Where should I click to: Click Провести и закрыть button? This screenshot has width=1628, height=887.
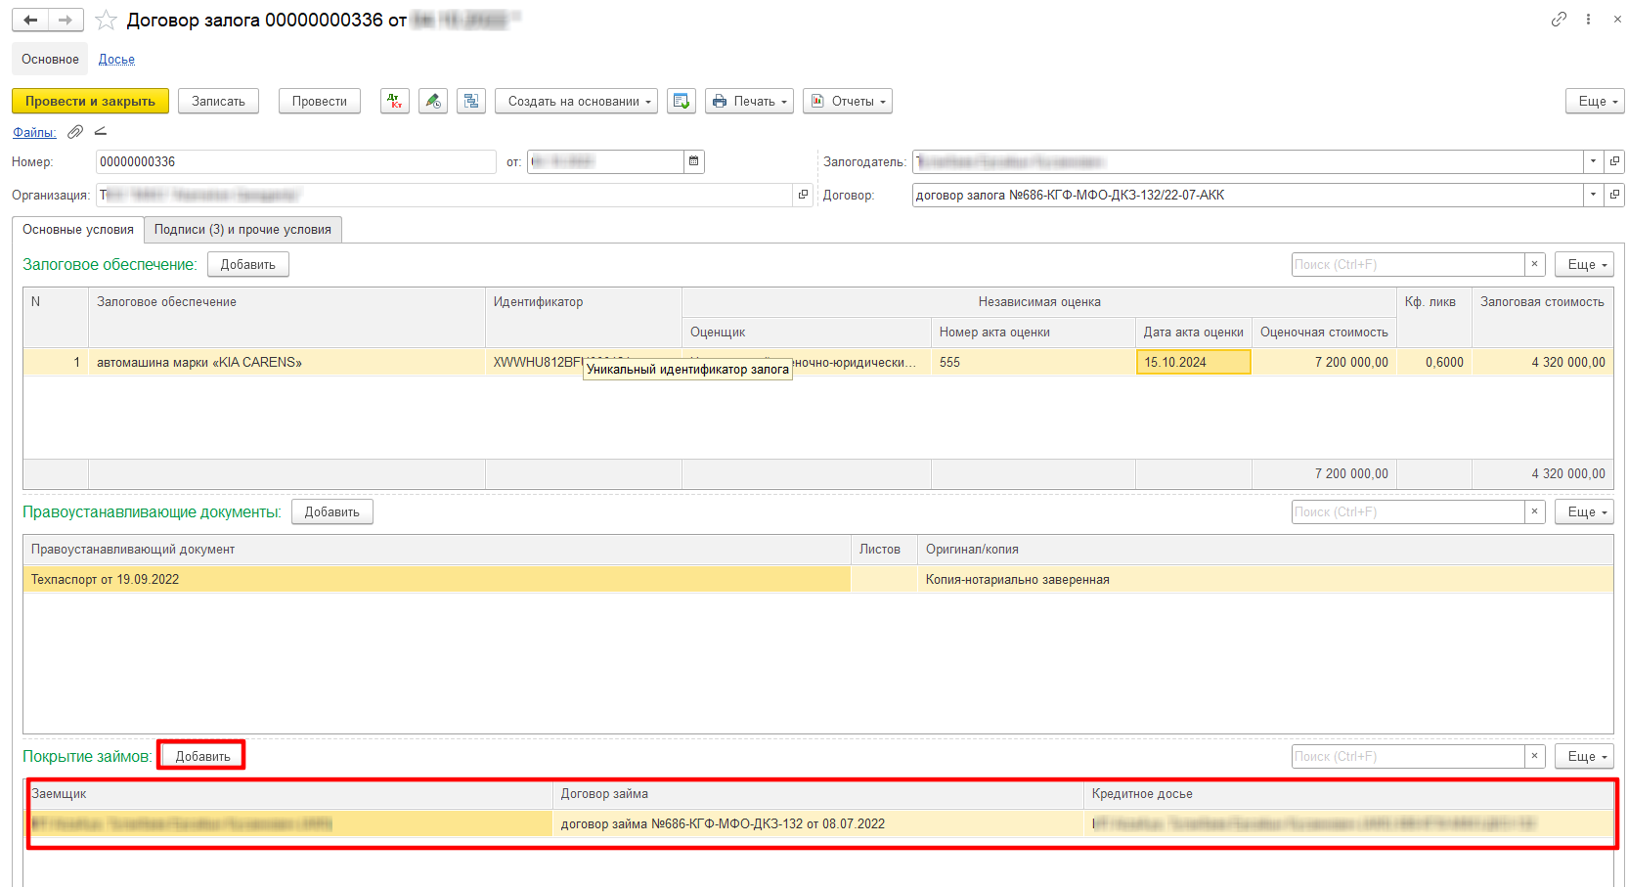(90, 101)
